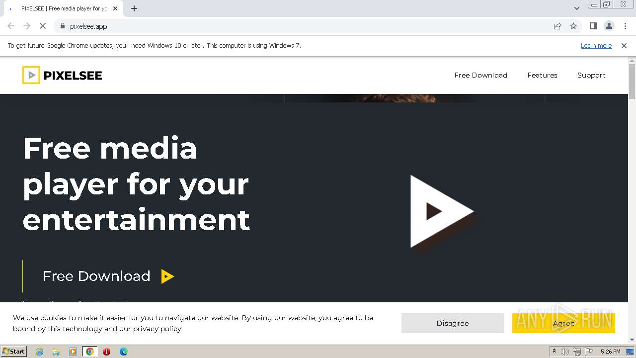Screen dimensions: 636x358
Task: Go forward to the next page
Action: pos(27,26)
